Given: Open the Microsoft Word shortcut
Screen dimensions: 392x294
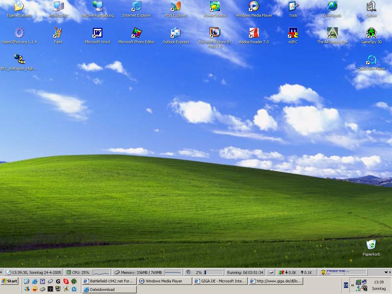Looking at the screenshot, I should click(98, 35).
